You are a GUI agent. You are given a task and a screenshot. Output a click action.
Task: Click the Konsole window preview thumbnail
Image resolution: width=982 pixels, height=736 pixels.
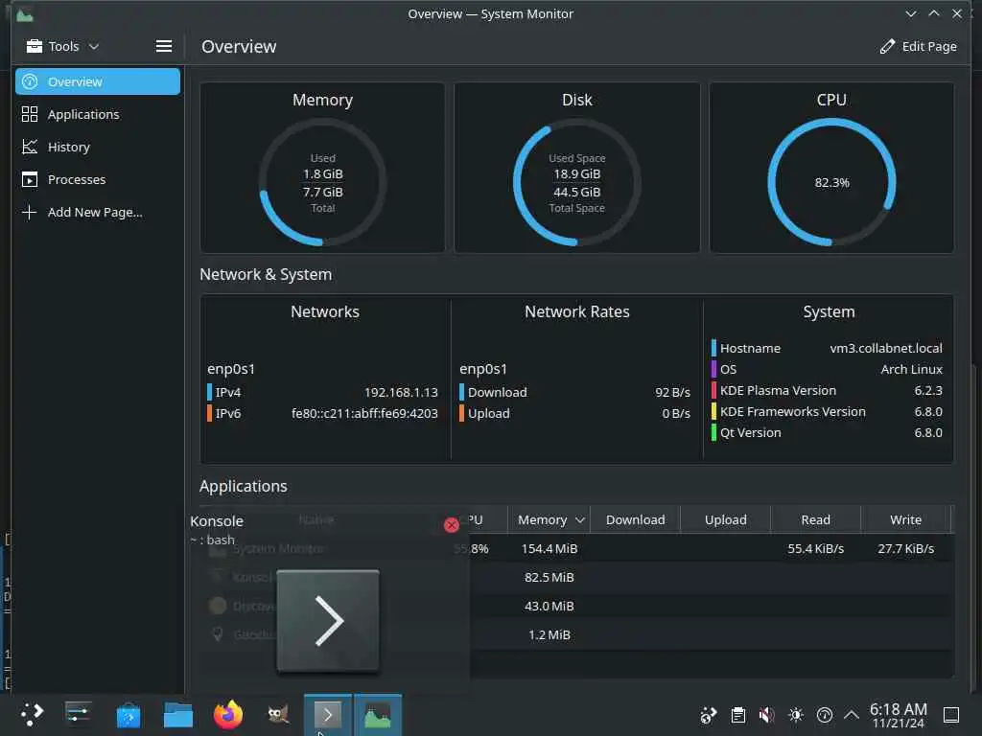click(328, 621)
